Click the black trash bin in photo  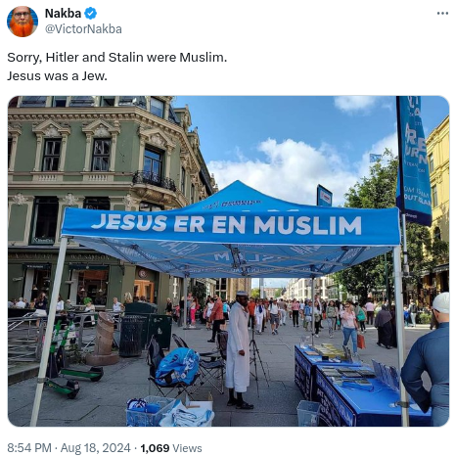pyautogui.click(x=131, y=336)
